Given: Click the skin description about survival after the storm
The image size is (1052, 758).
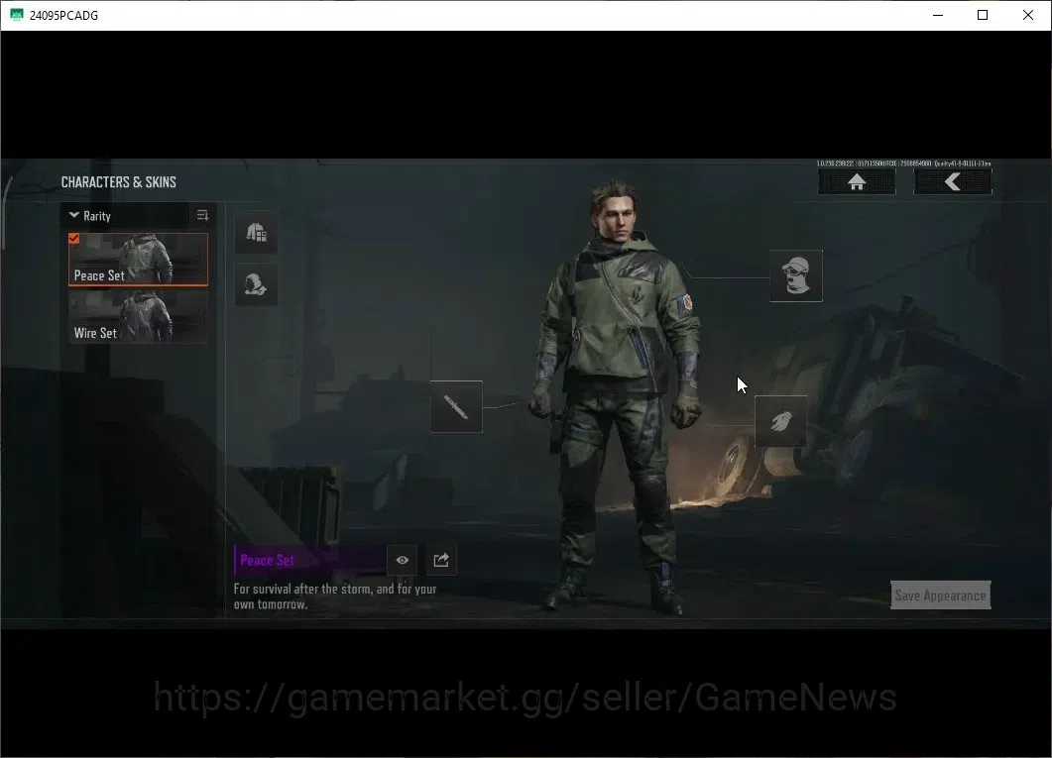Looking at the screenshot, I should (x=335, y=596).
